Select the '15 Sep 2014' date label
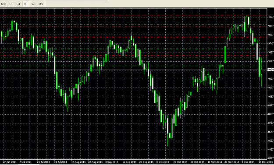The height and width of the screenshot is (165, 274). click(129, 162)
